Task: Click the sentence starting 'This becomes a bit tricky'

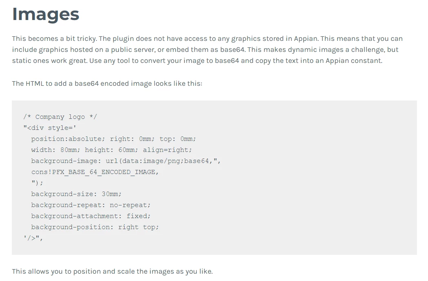Action: point(54,38)
